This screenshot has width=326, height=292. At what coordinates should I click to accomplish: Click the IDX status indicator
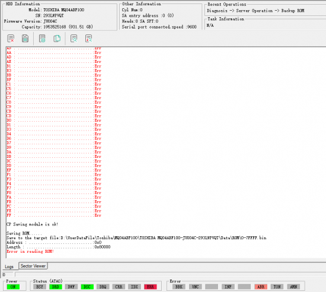[135, 287]
